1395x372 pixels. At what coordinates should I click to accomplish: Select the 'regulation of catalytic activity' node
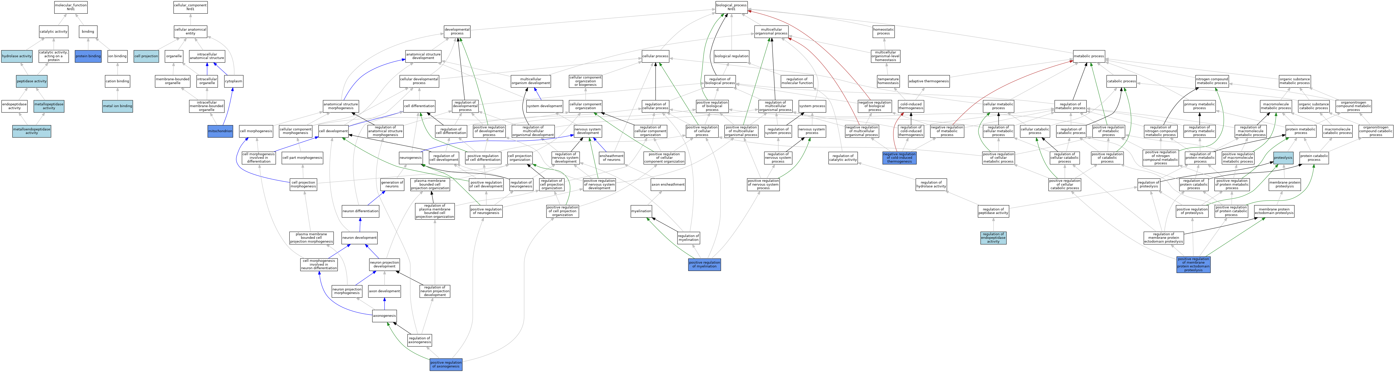(x=843, y=158)
